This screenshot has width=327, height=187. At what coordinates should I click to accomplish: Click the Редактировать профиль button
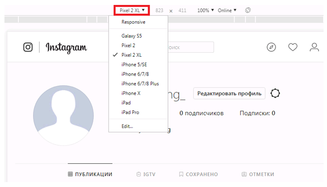(229, 94)
